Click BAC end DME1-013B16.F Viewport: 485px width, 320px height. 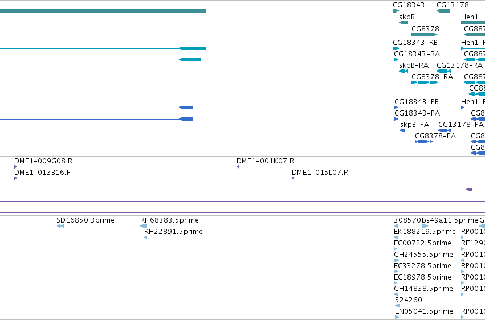click(x=42, y=173)
